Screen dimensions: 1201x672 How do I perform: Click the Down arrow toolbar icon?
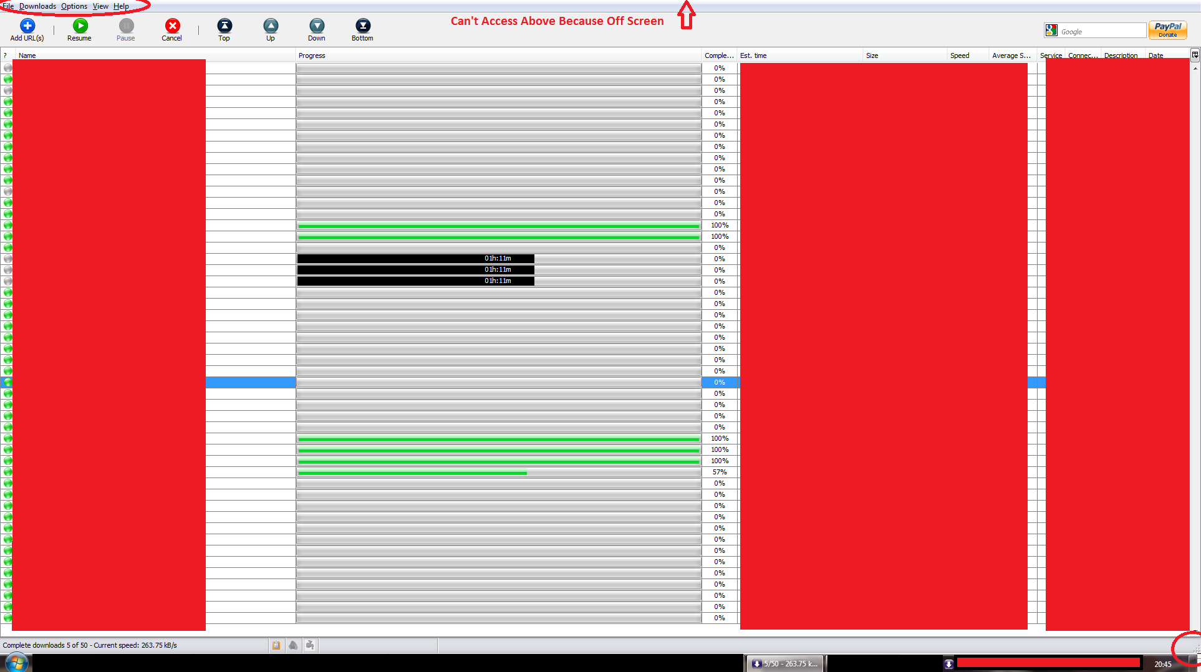pyautogui.click(x=317, y=26)
